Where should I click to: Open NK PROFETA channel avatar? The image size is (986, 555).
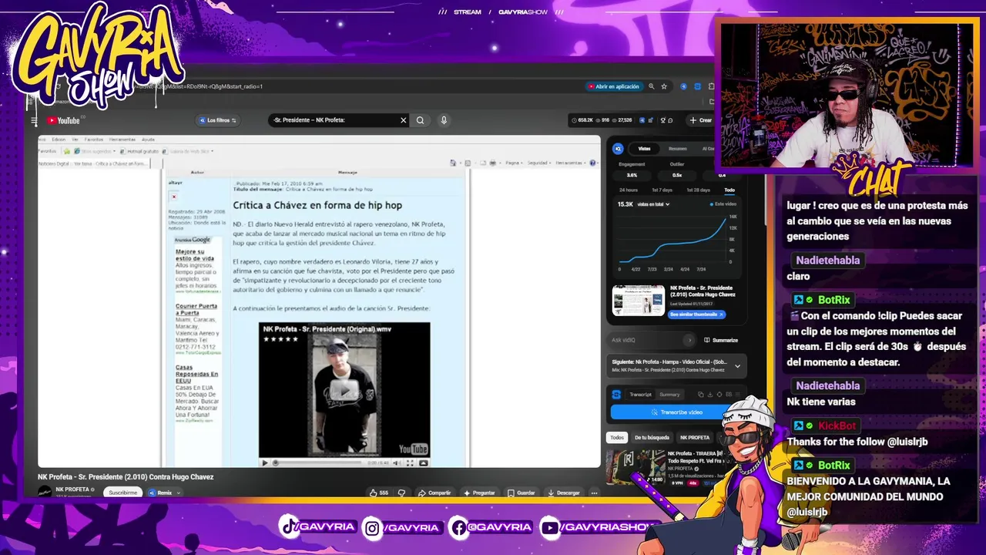pyautogui.click(x=45, y=492)
